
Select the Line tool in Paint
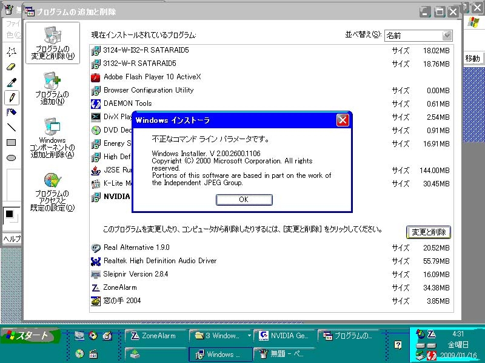click(x=12, y=127)
